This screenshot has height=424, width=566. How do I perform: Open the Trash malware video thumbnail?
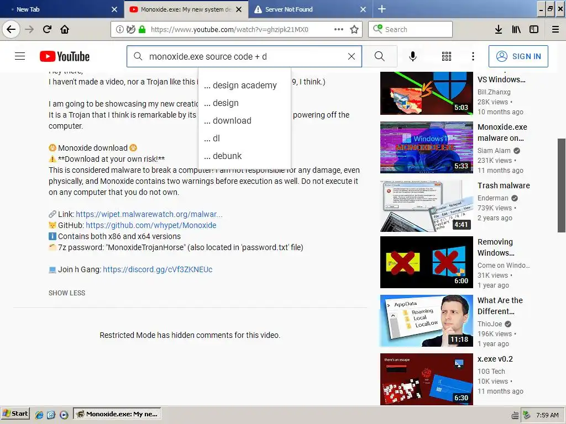point(426,206)
